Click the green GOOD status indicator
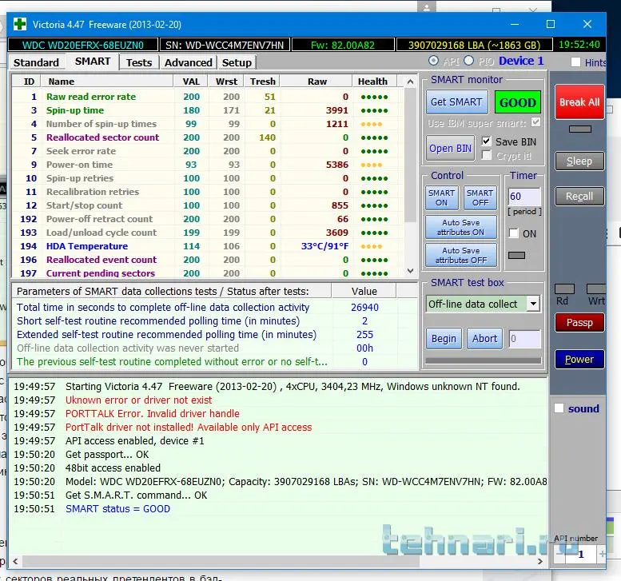621x581 pixels. (518, 102)
